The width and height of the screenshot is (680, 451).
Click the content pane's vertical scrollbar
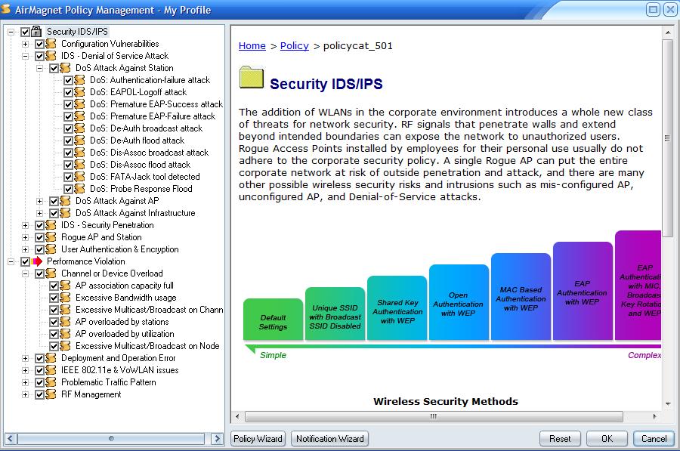667,227
